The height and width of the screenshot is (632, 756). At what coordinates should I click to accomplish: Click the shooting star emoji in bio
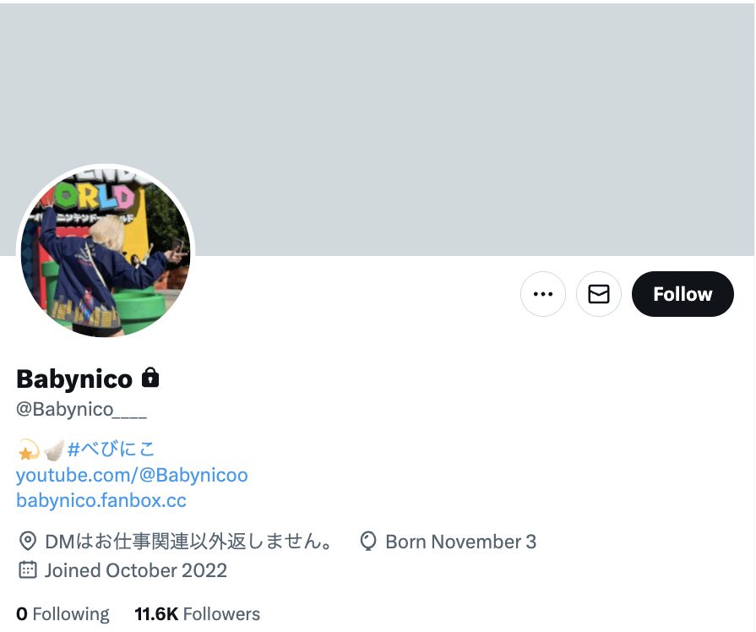[x=28, y=449]
